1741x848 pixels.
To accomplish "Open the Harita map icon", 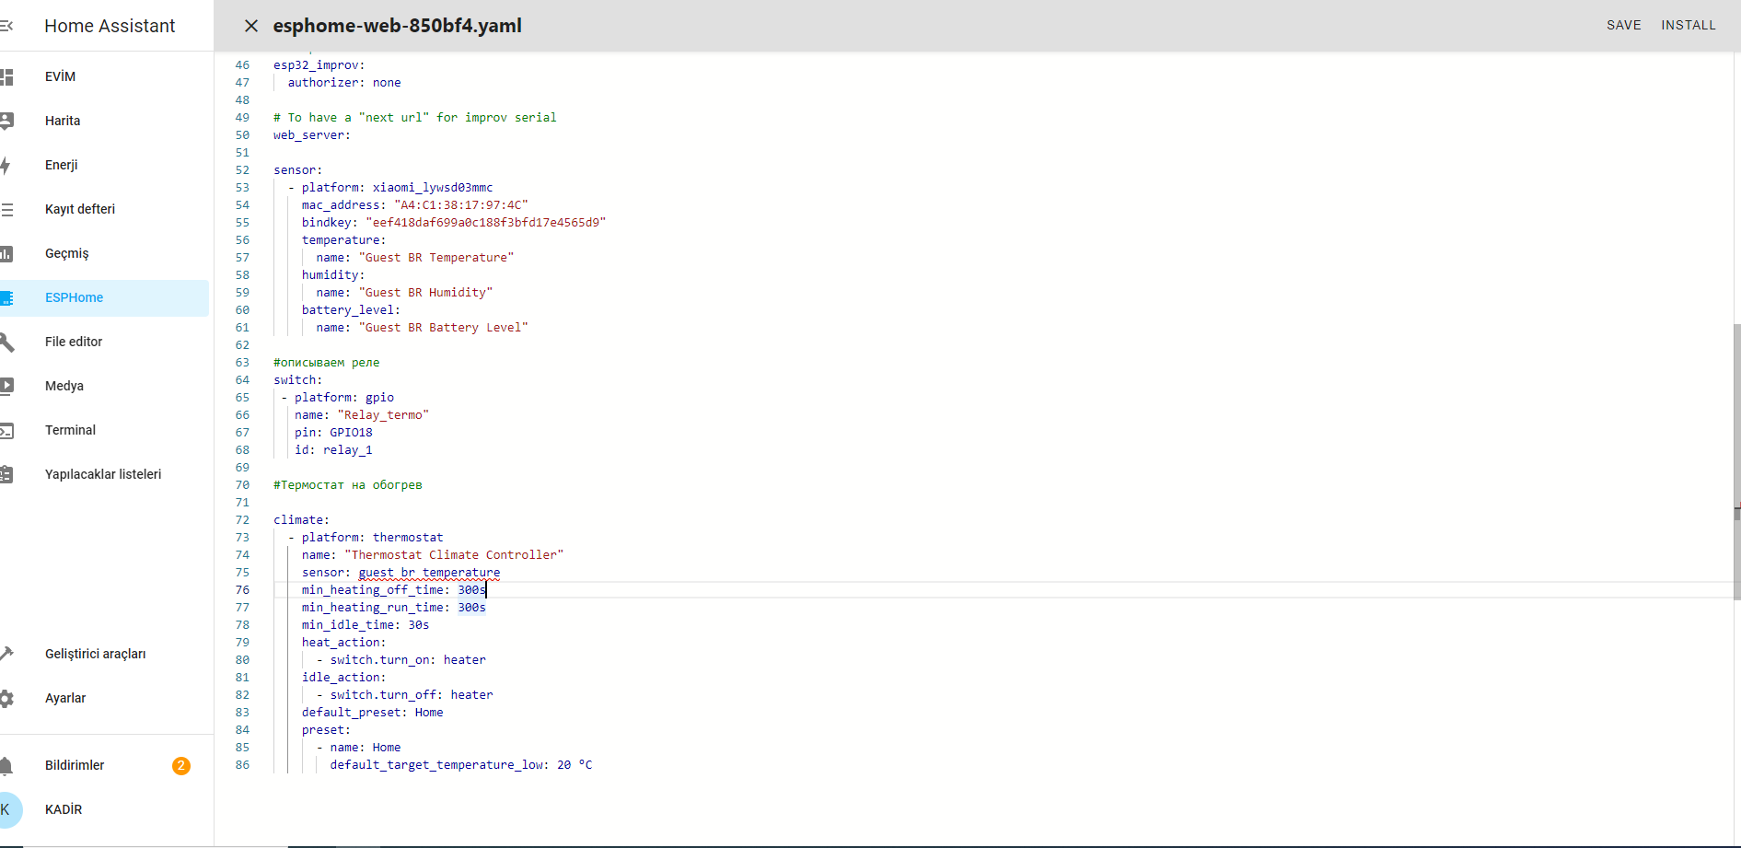I will coord(6,121).
